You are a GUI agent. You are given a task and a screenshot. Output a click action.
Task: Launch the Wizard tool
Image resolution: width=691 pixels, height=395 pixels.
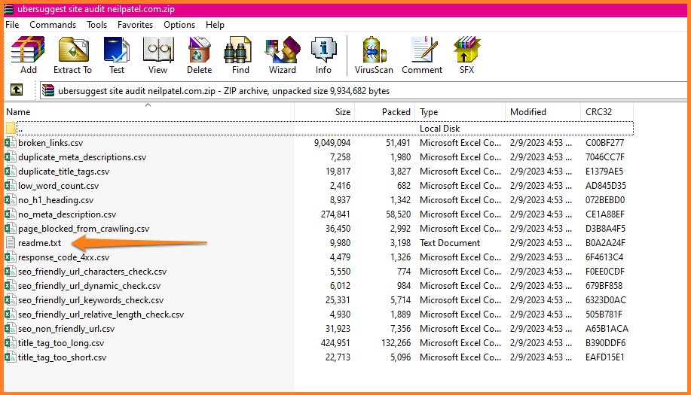point(283,56)
